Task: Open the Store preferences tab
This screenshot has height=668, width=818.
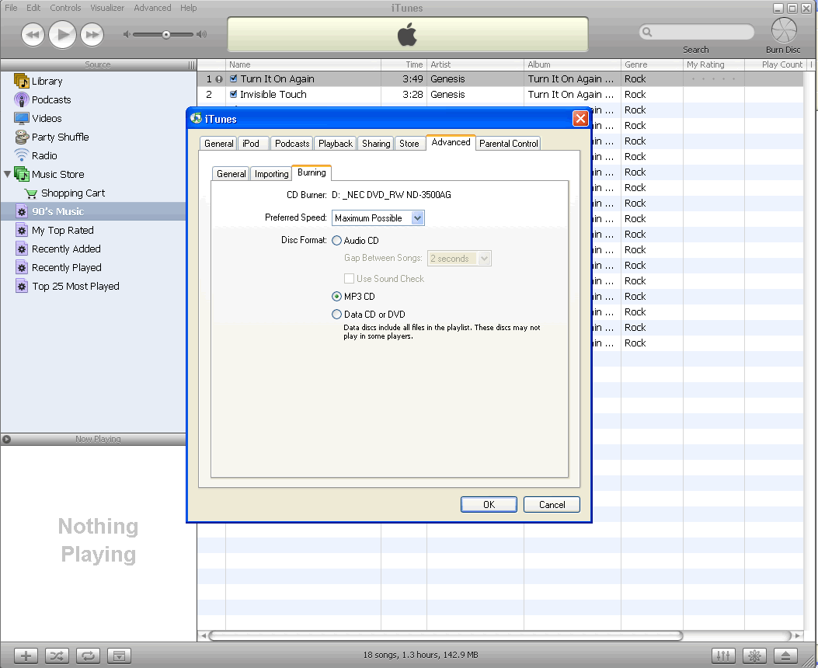Action: click(409, 144)
